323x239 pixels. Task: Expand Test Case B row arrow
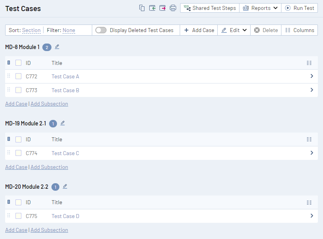[312, 90]
